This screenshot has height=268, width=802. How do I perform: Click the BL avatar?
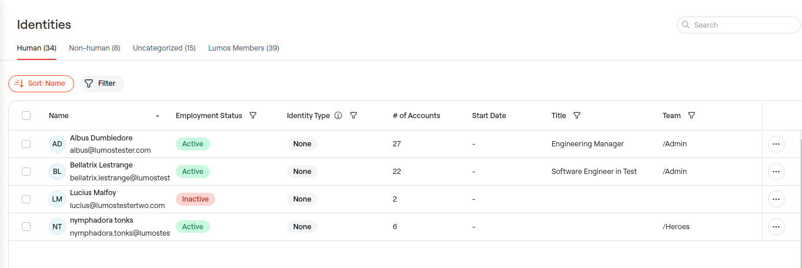pyautogui.click(x=57, y=172)
